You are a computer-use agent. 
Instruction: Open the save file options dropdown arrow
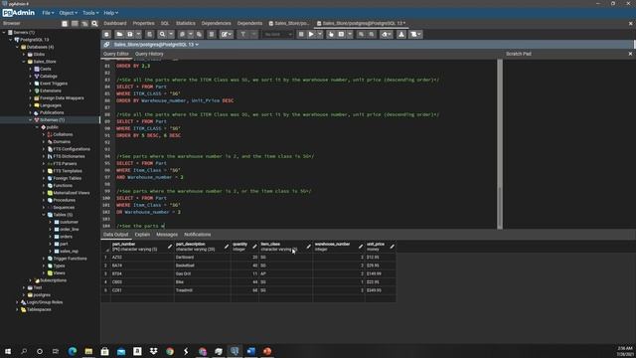(139, 35)
